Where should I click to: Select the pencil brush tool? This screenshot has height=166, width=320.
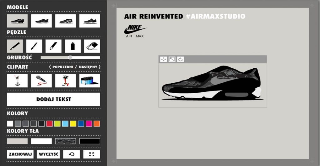(15, 46)
